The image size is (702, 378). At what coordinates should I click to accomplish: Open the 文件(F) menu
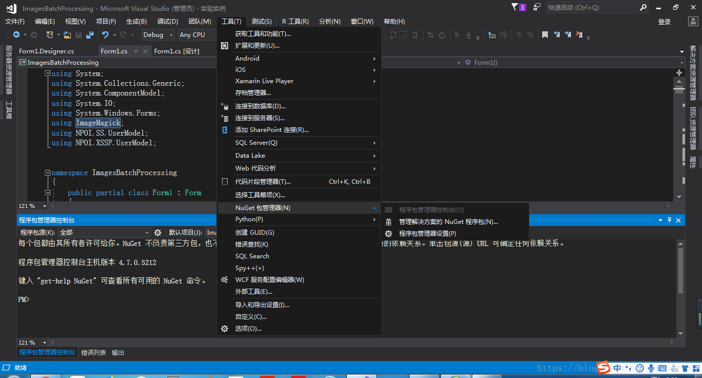(x=15, y=21)
